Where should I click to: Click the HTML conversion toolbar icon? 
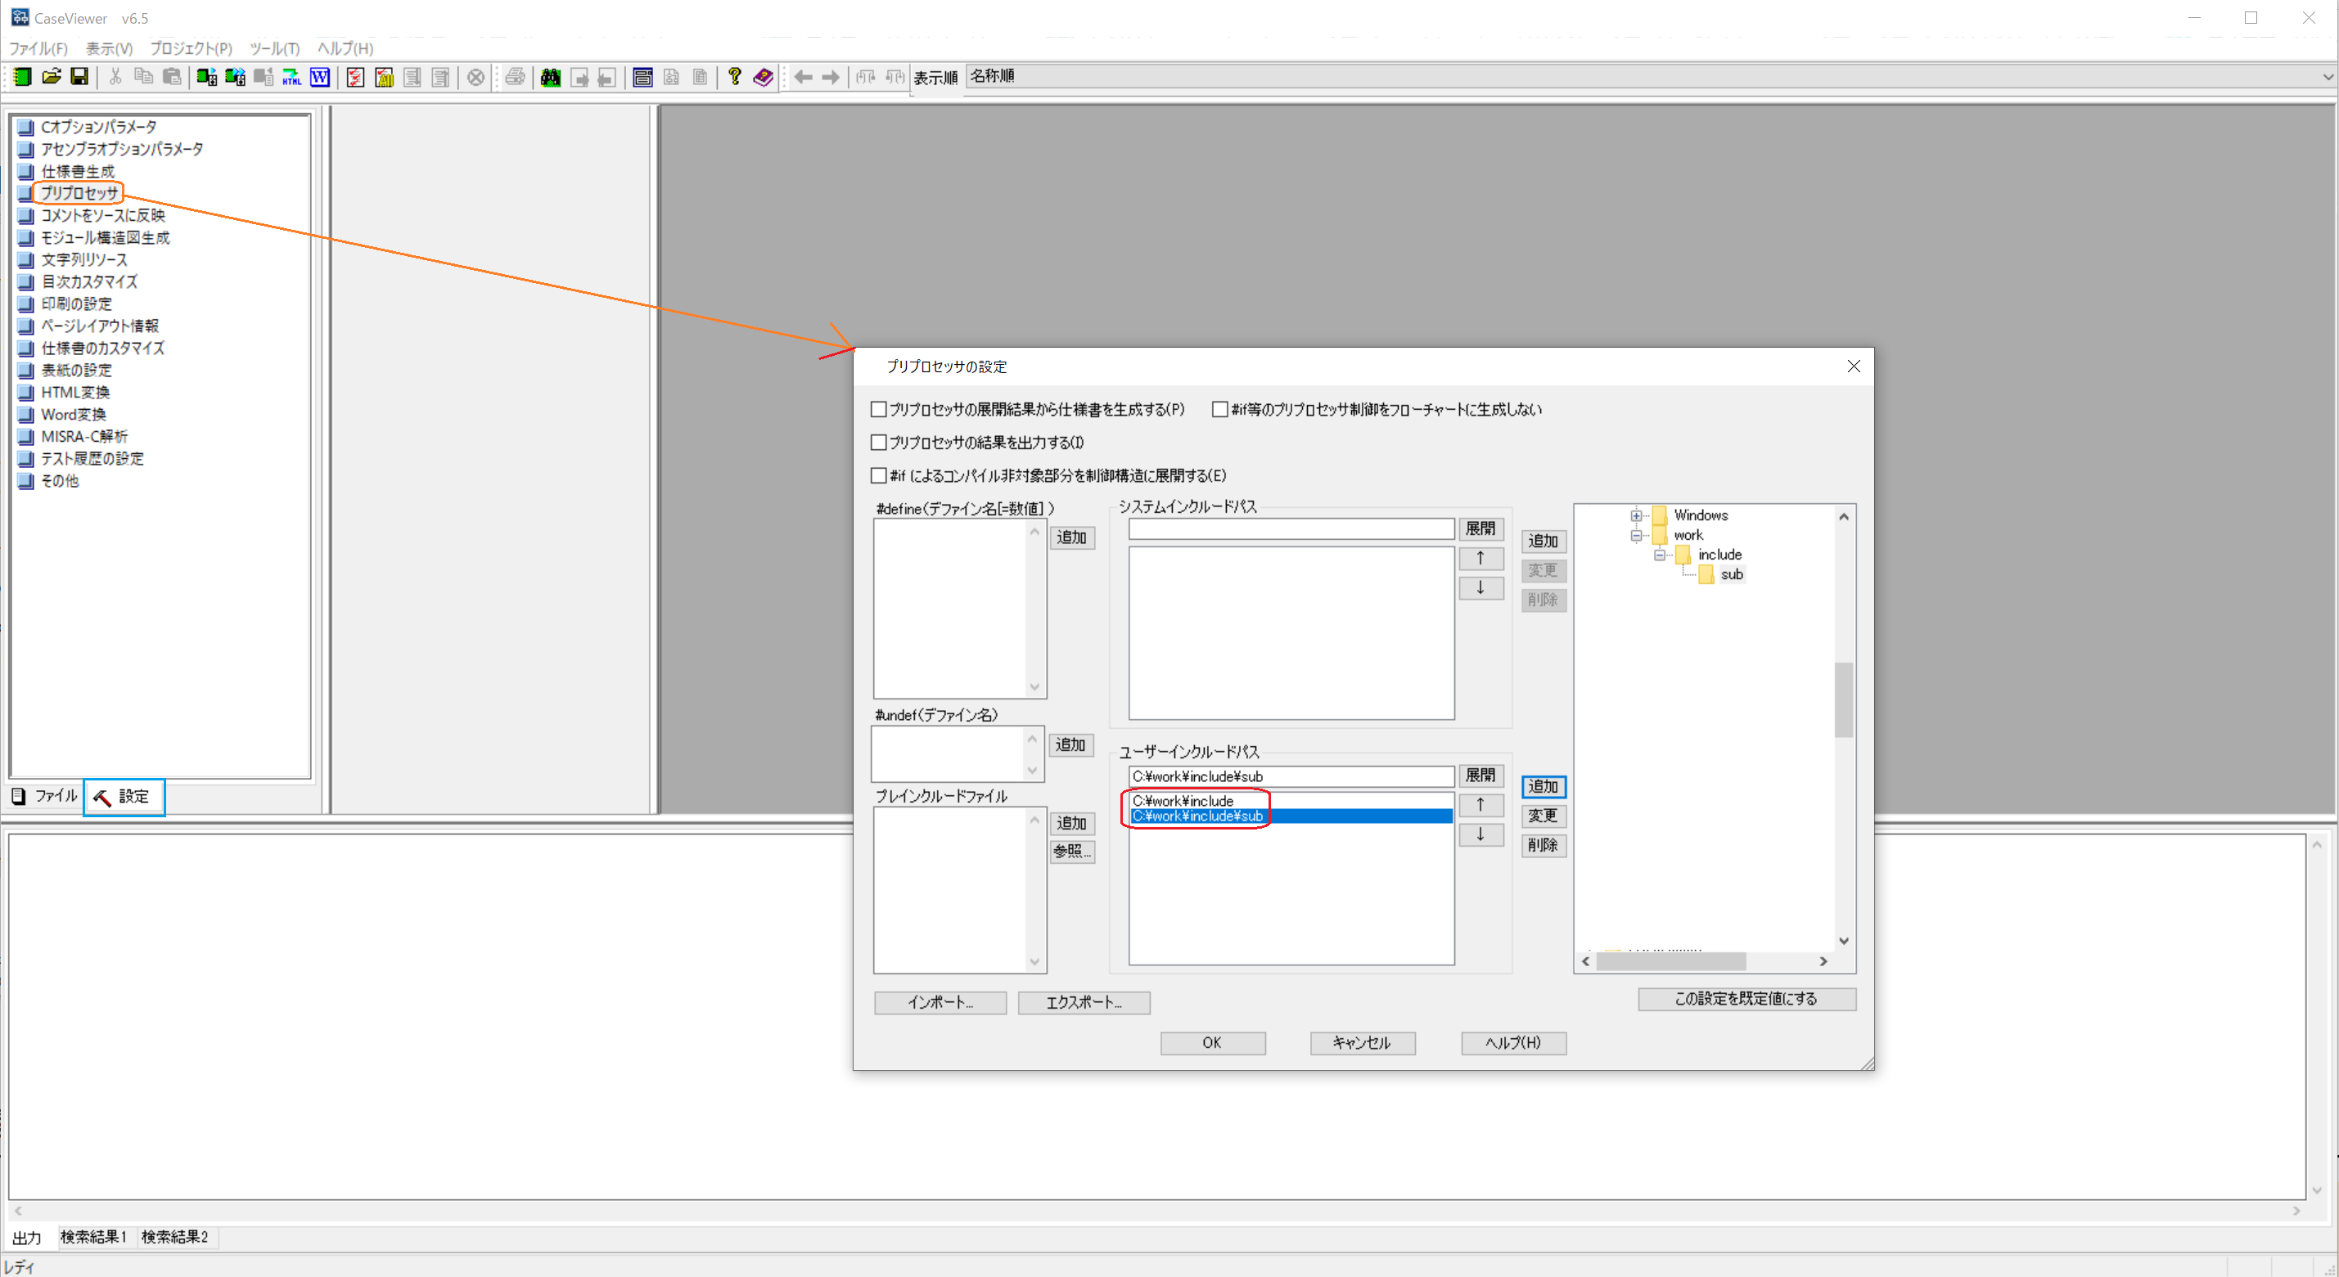(291, 77)
